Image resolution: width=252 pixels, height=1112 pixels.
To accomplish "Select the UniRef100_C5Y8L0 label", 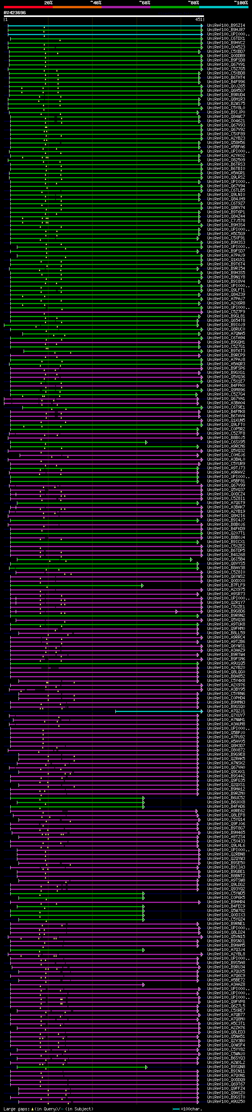I will pyautogui.click(x=226, y=108).
